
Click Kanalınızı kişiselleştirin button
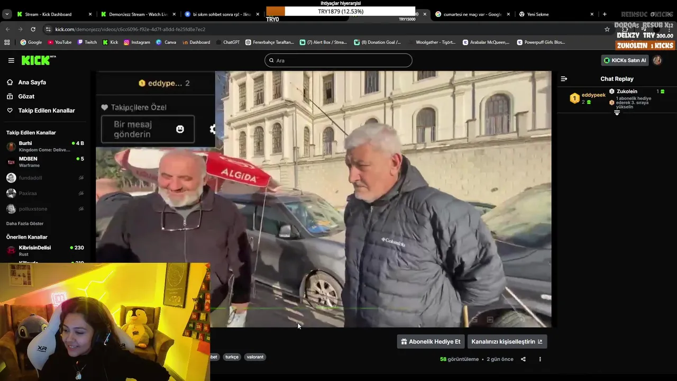point(507,342)
